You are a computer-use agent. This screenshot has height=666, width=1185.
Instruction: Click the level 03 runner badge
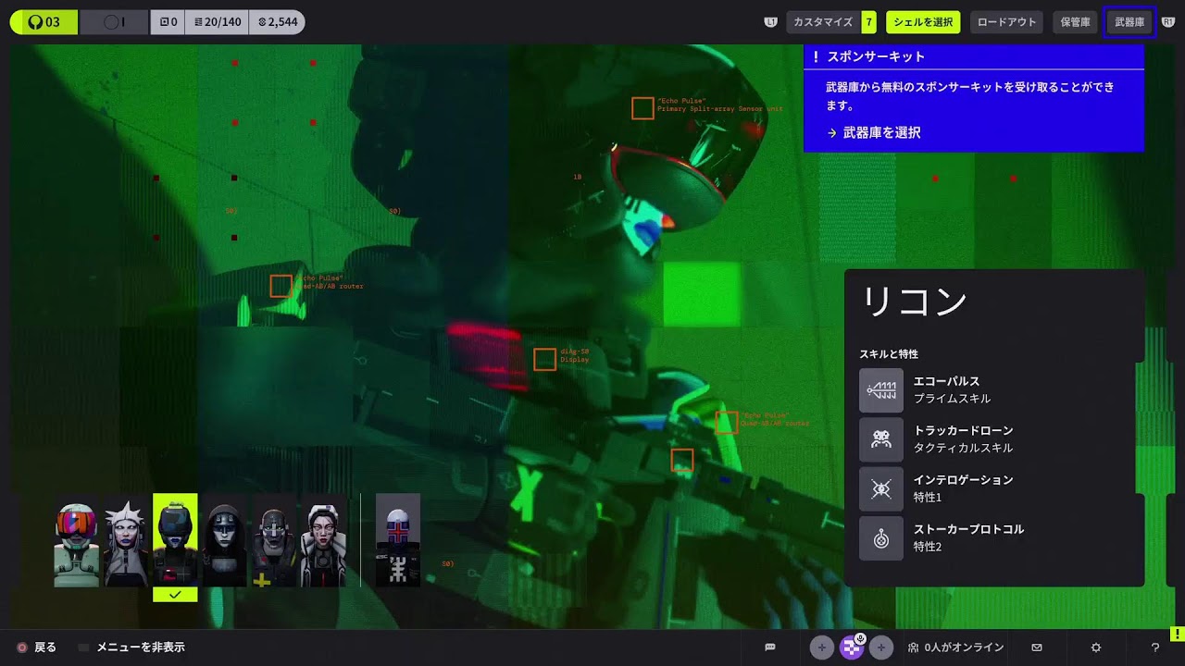pyautogui.click(x=44, y=22)
